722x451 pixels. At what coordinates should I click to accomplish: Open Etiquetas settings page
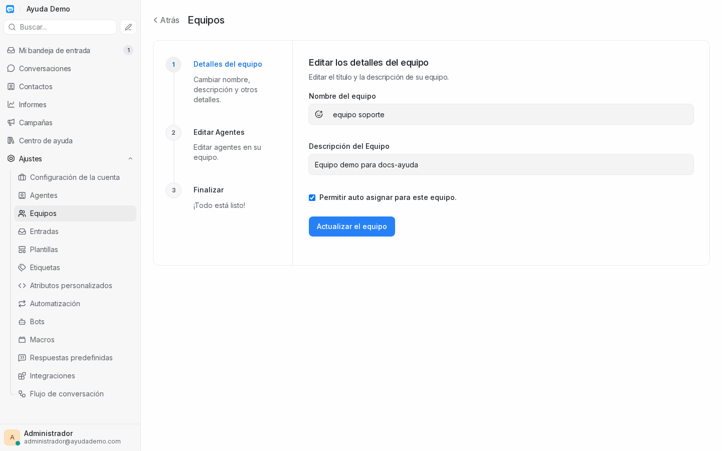coord(75,268)
